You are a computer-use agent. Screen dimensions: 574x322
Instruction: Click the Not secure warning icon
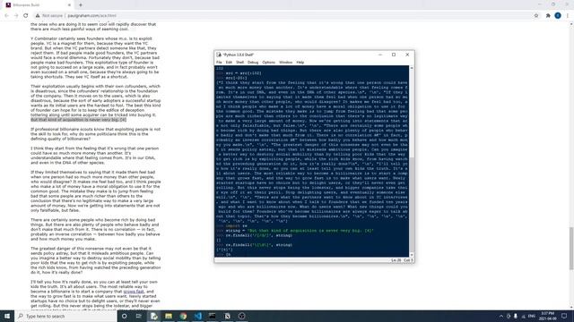coord(38,16)
